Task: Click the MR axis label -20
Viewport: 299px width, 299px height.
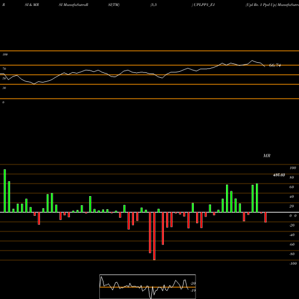Action: (x=292, y=225)
